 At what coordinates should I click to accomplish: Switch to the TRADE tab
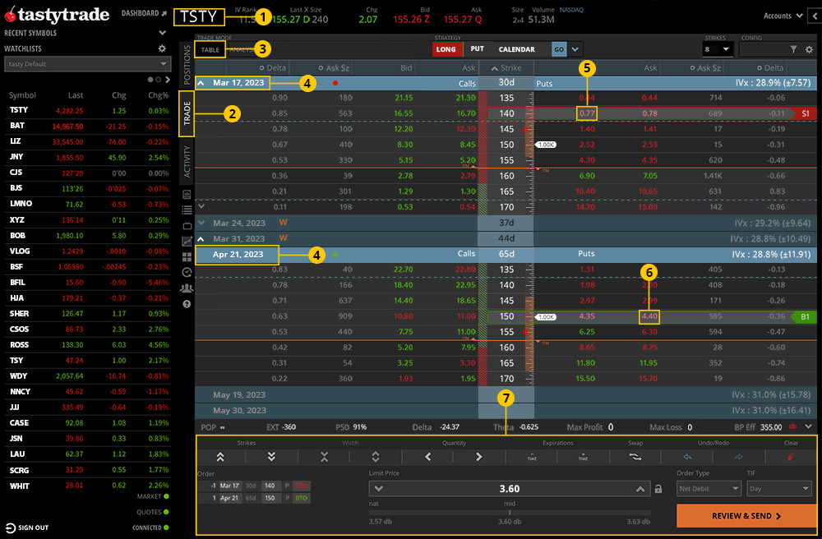point(187,113)
